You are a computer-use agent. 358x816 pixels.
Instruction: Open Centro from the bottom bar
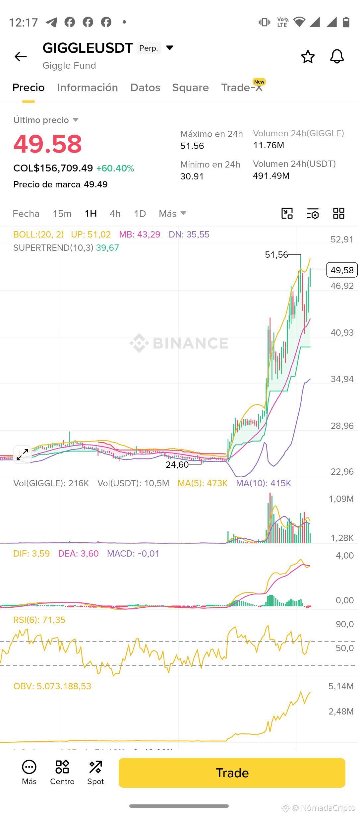[x=62, y=773]
